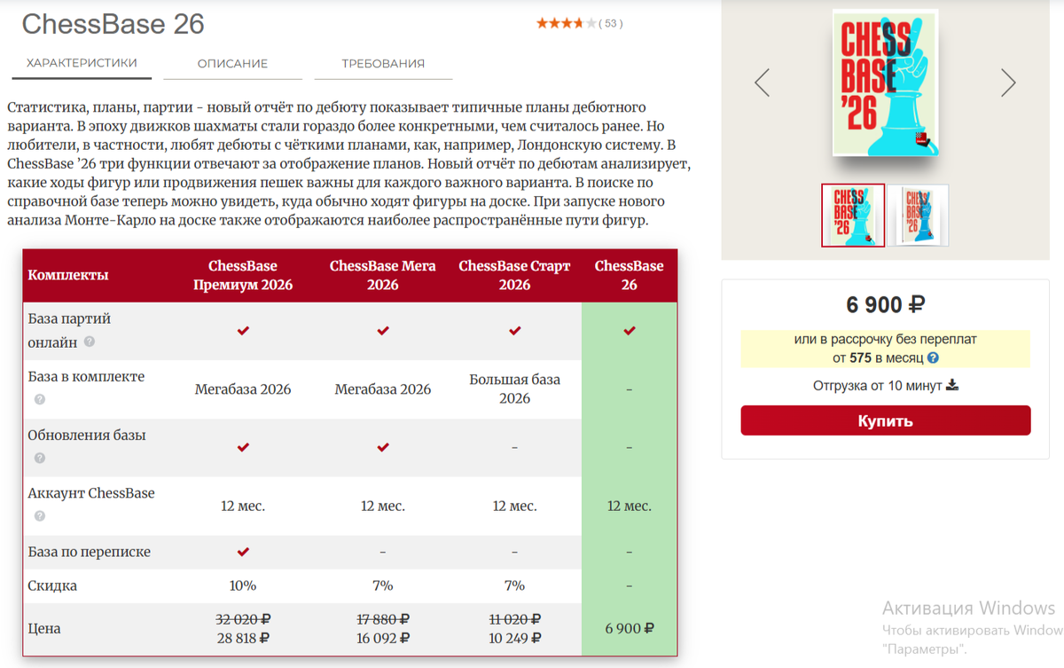This screenshot has height=668, width=1064.
Task: Click Премиум База по переписке checkmark
Action: 243,552
